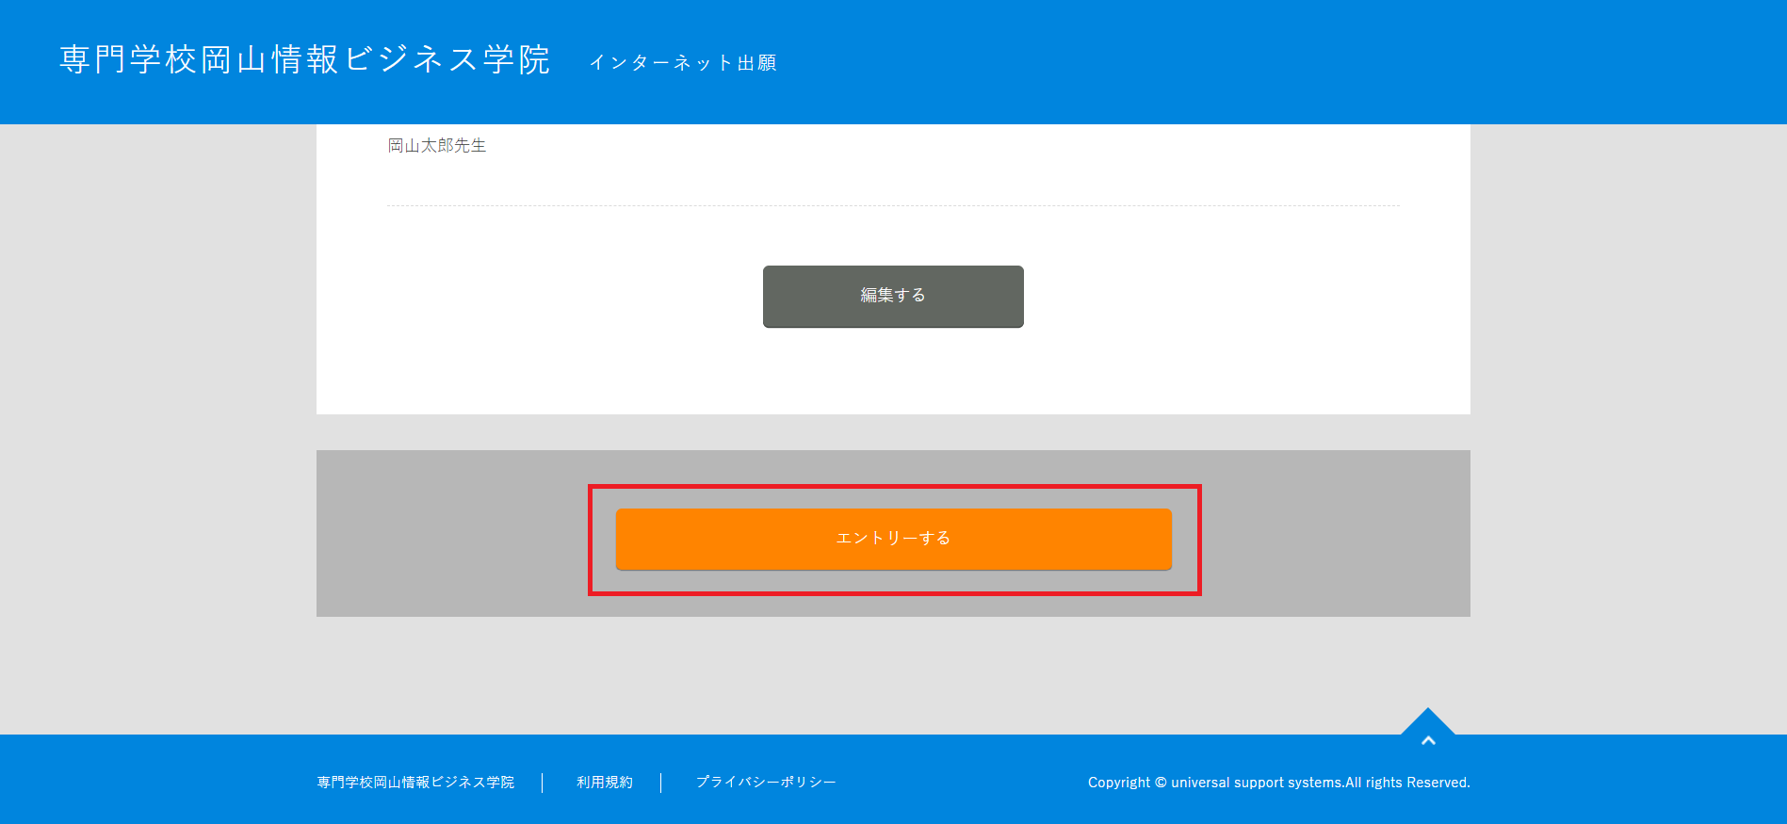This screenshot has width=1787, height=824.
Task: Click the scroll-to-top chevron arrow icon
Action: coord(1428,741)
